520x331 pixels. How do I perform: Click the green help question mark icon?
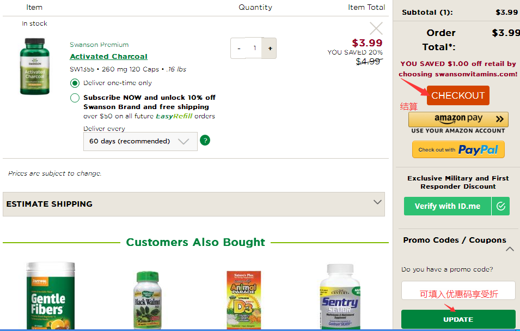(x=205, y=140)
